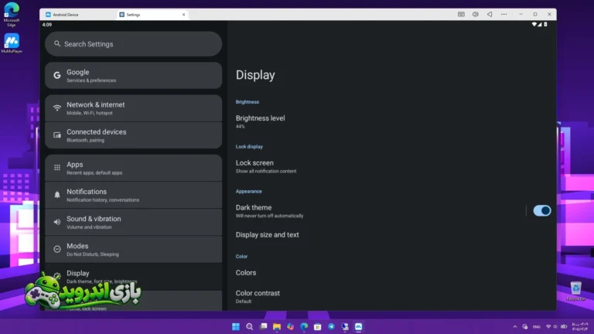The height and width of the screenshot is (334, 594).
Task: Click the magnifier icon in Search Settings
Action: 57,43
